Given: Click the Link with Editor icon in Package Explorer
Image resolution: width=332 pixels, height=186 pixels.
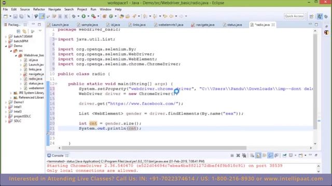Looking at the screenshot, I should (24, 32).
